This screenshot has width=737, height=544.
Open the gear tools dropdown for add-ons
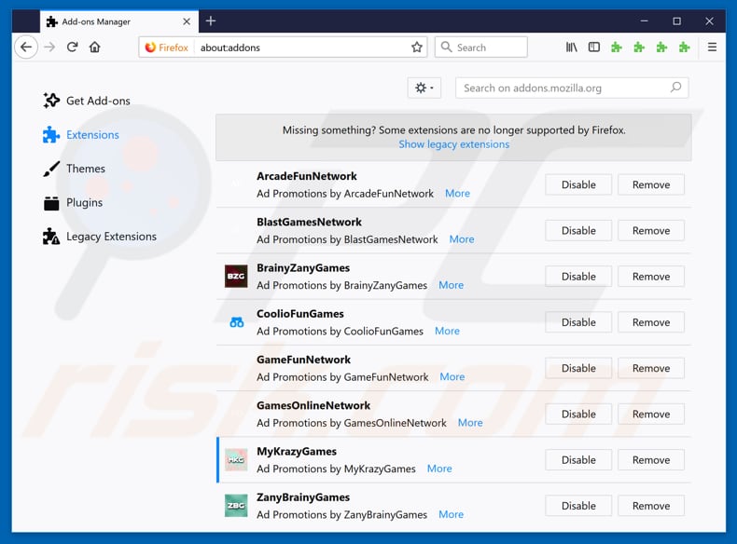424,88
